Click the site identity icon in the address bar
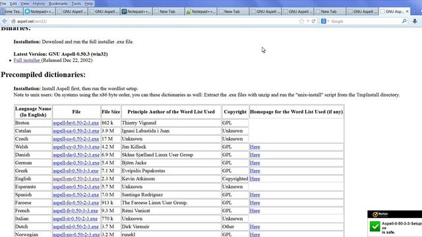Image resolution: width=422 pixels, height=237 pixels. [13, 21]
